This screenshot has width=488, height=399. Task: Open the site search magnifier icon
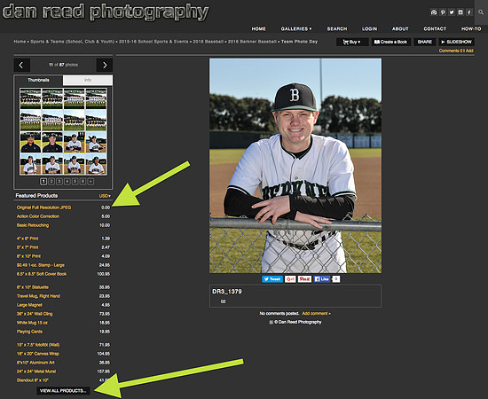[481, 12]
